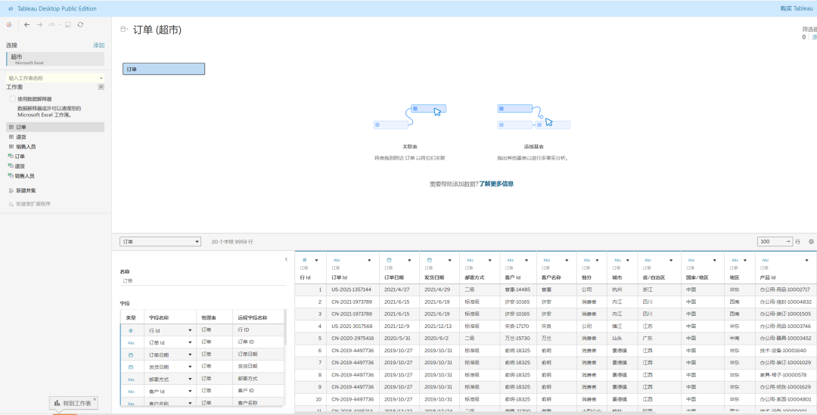Click the 行 Id number type icon in the grid header
The width and height of the screenshot is (817, 415).
tap(305, 260)
